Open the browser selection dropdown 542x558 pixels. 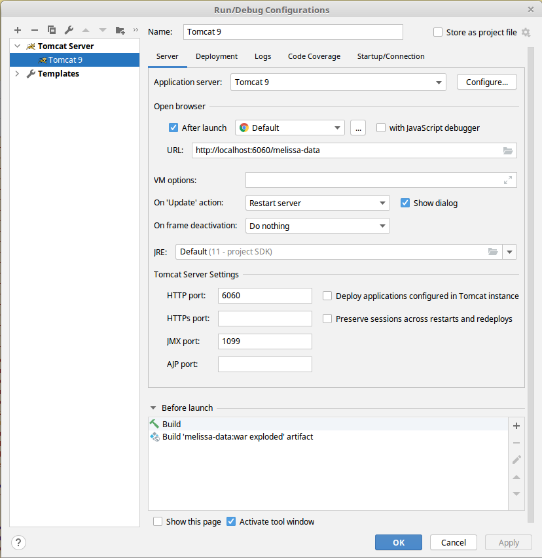pos(290,128)
